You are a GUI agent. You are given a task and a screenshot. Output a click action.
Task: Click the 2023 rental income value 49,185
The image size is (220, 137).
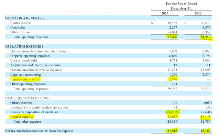tap(172, 23)
